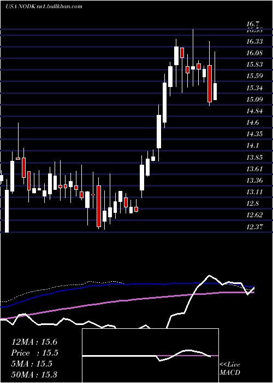This screenshot has width=273, height=383.
Task: Click the 14.35 price axis label
Action: [x=254, y=134]
